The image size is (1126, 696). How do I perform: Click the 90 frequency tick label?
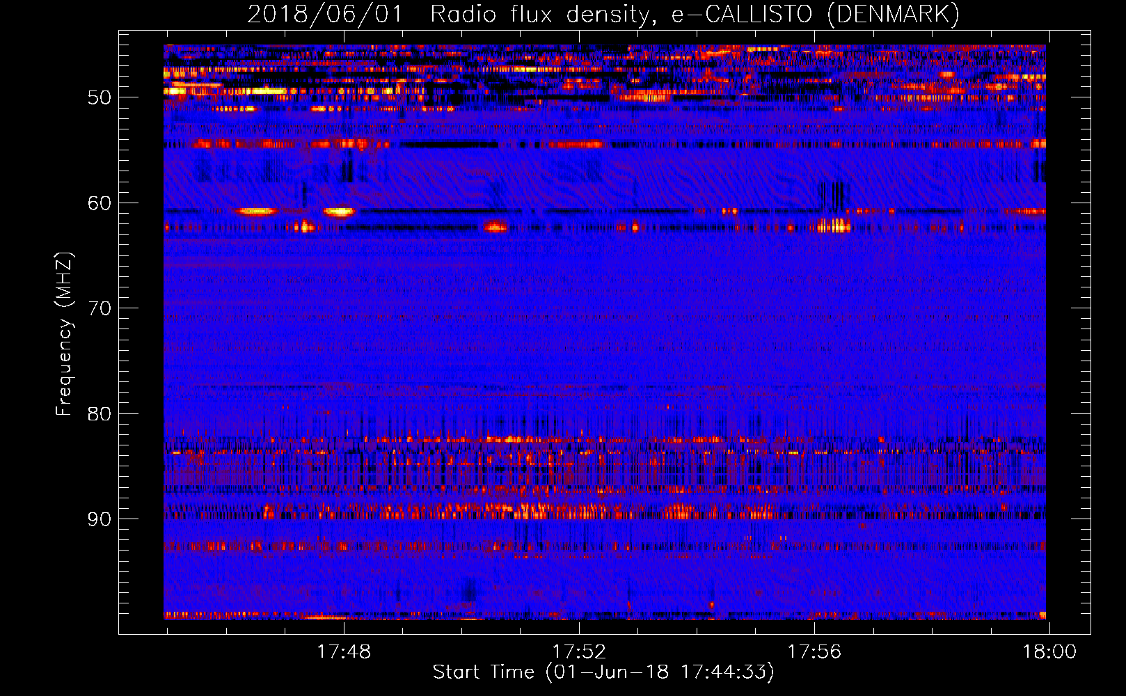click(100, 519)
